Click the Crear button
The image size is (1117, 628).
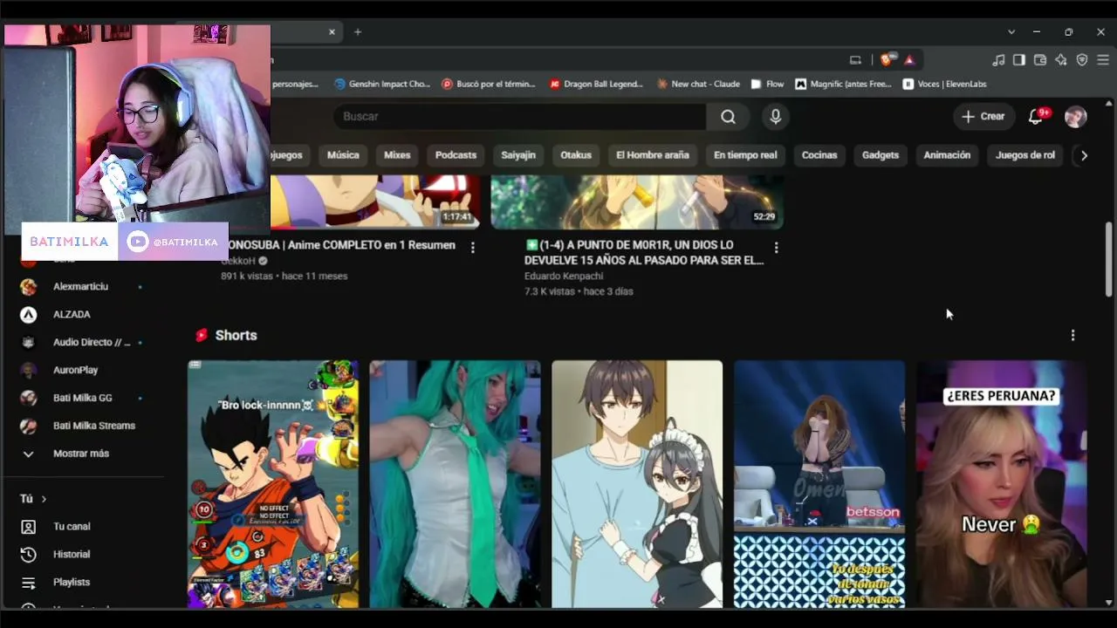983,116
